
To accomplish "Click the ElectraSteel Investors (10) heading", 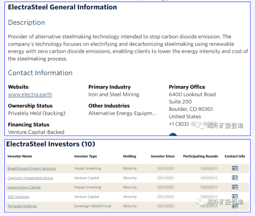I will point(51,144).
